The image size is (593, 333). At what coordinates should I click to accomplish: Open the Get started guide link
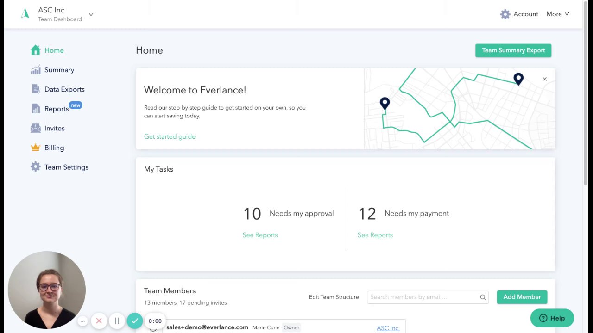pos(170,136)
